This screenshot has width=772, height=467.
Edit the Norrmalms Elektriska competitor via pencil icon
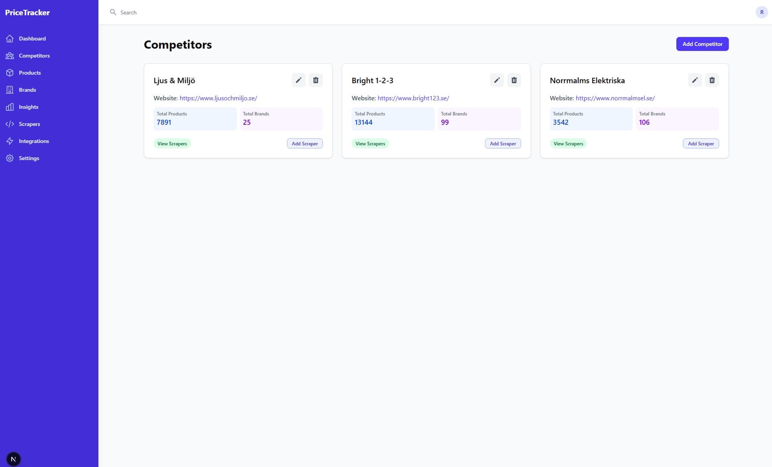pos(694,80)
